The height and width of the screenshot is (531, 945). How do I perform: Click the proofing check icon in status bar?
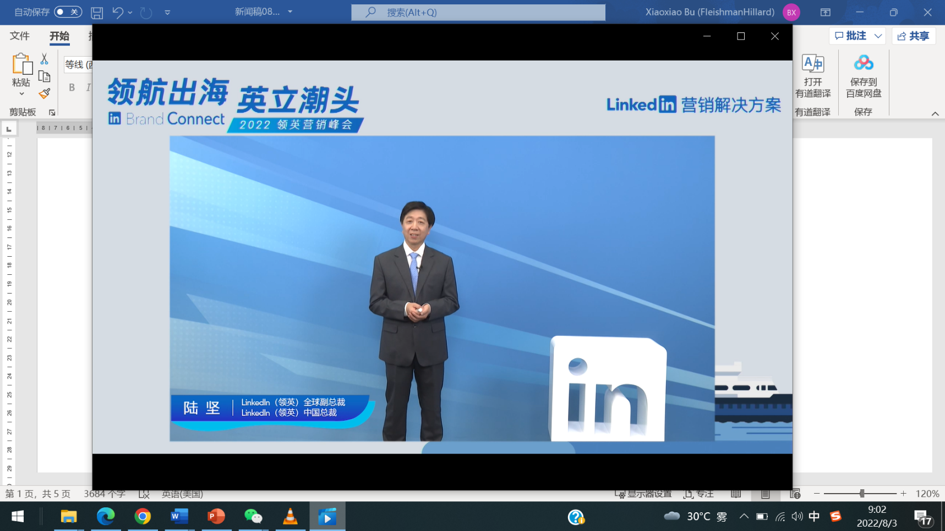144,494
